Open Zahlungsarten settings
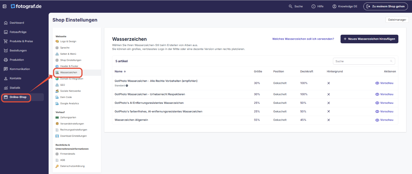This screenshot has height=174, width=412. click(x=68, y=117)
